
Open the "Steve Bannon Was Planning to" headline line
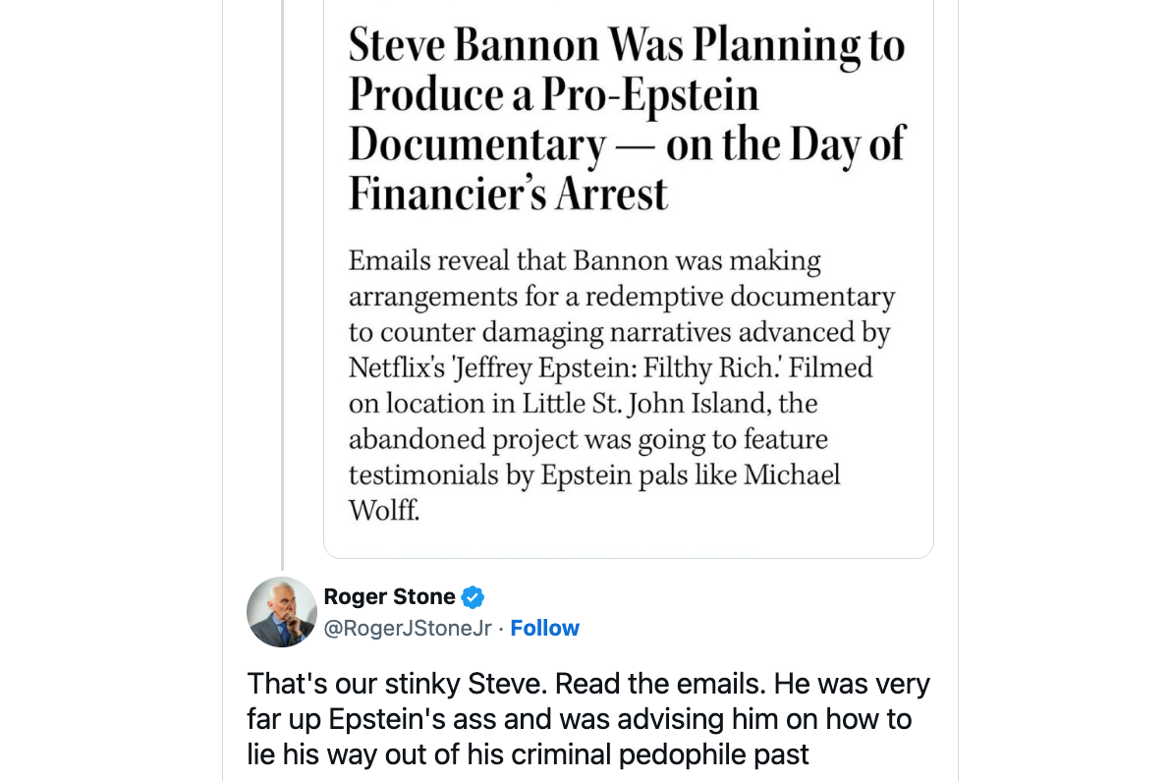click(x=626, y=44)
